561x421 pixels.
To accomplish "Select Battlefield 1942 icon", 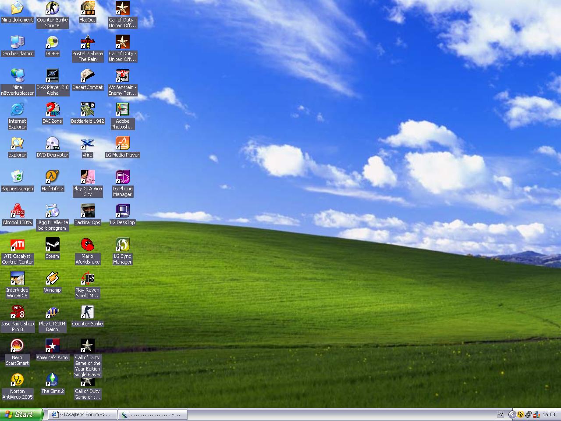I will (87, 109).
